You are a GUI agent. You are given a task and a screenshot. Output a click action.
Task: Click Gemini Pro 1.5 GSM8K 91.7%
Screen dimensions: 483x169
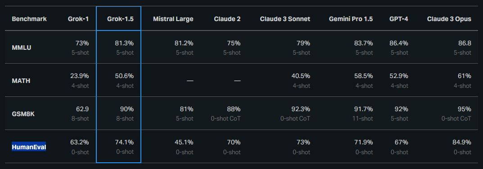(364, 109)
